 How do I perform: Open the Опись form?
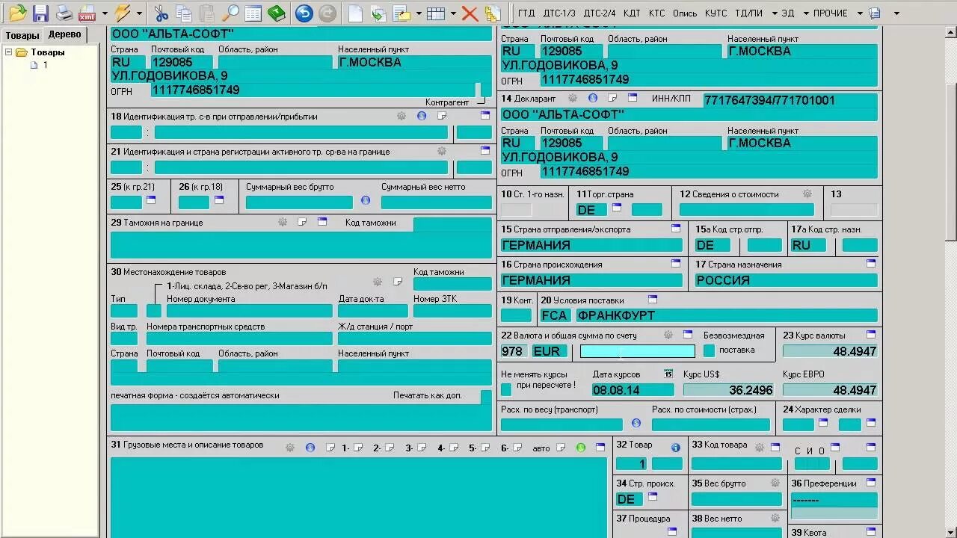pyautogui.click(x=685, y=13)
